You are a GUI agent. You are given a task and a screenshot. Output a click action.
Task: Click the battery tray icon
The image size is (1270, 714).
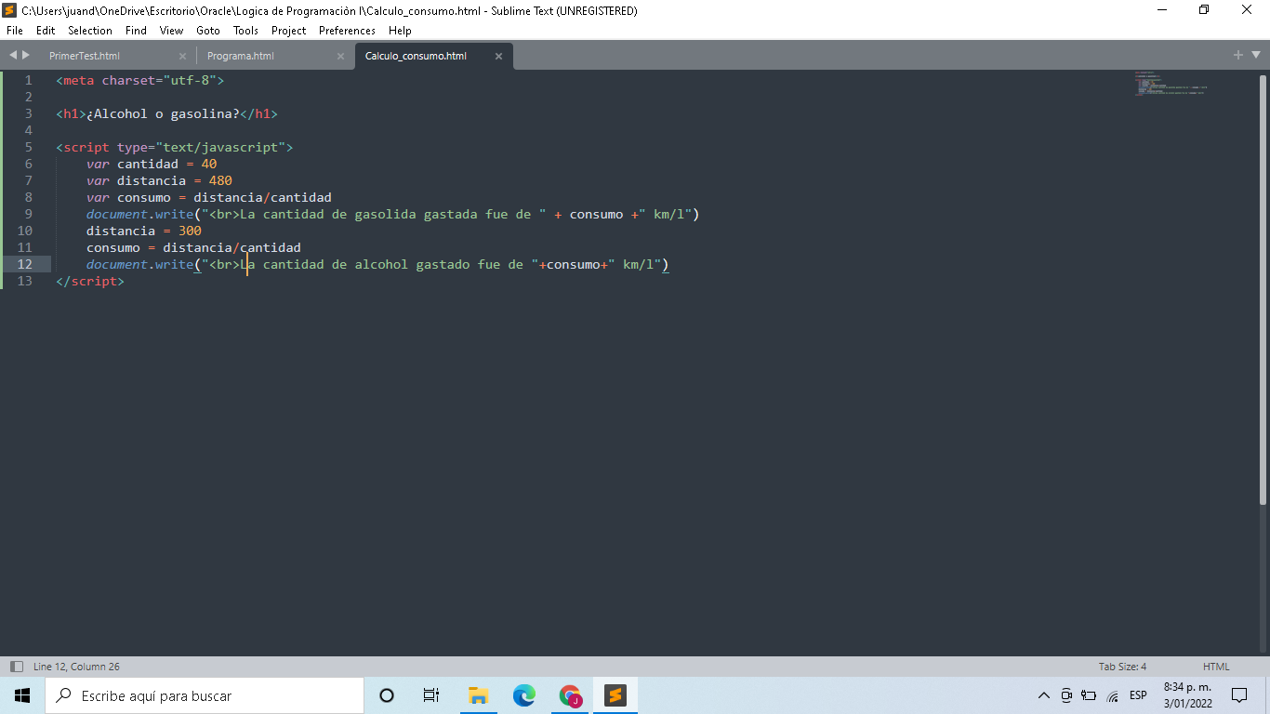point(1089,695)
